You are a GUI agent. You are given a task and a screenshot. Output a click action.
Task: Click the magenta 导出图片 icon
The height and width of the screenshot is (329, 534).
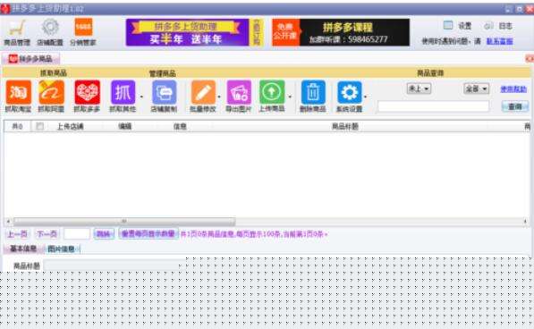[239, 92]
